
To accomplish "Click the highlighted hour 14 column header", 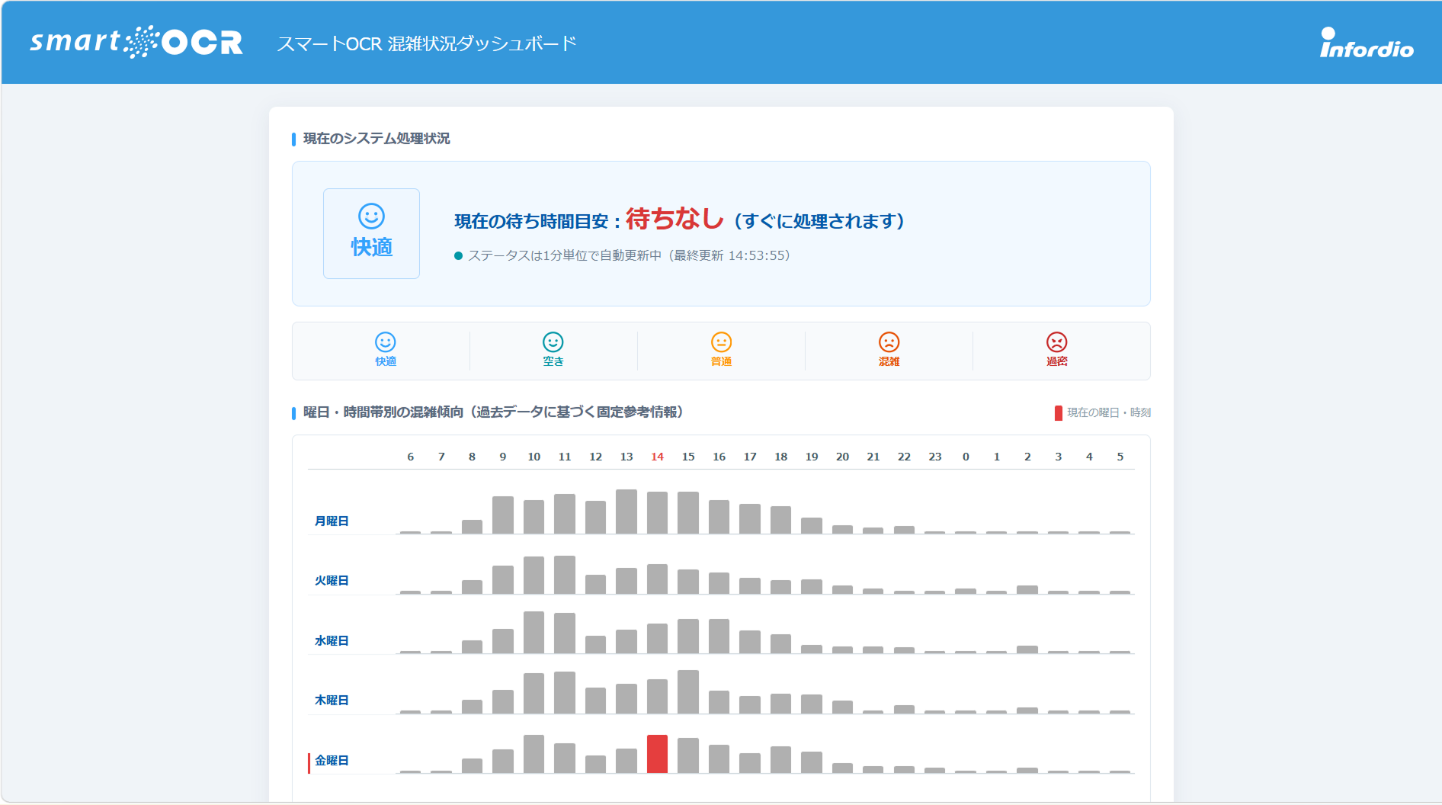I will [x=657, y=457].
